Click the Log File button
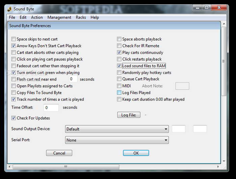236x179 pixels. (x=129, y=115)
